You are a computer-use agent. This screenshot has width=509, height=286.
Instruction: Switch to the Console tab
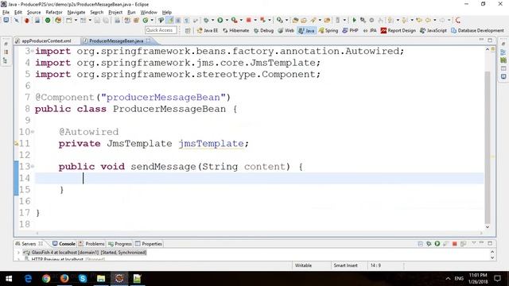64,244
